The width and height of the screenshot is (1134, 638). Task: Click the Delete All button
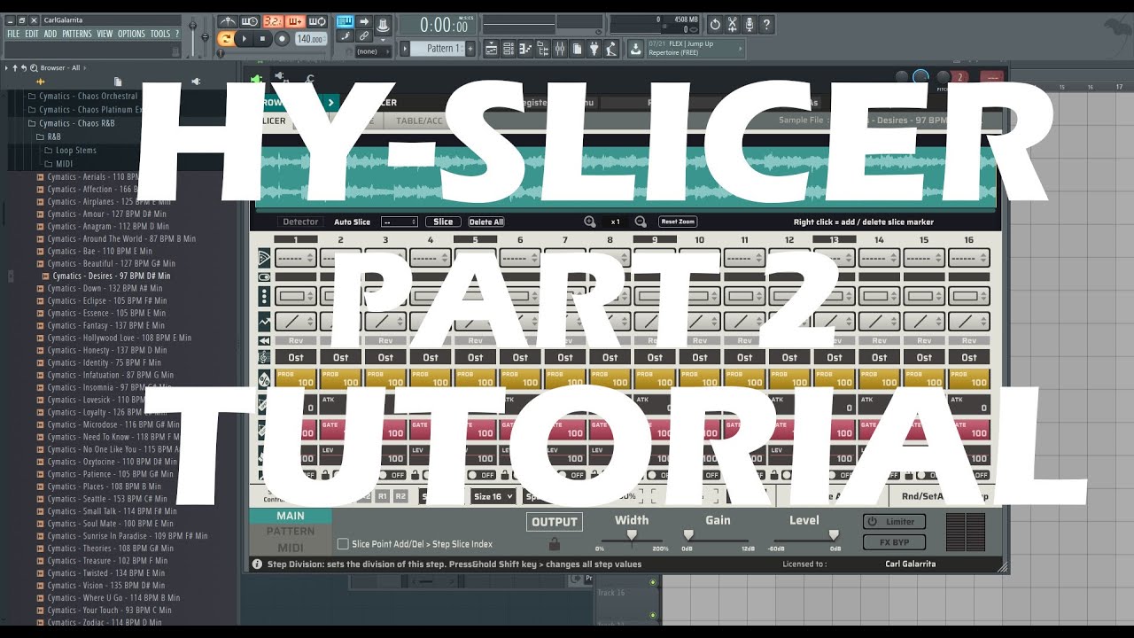pos(486,222)
